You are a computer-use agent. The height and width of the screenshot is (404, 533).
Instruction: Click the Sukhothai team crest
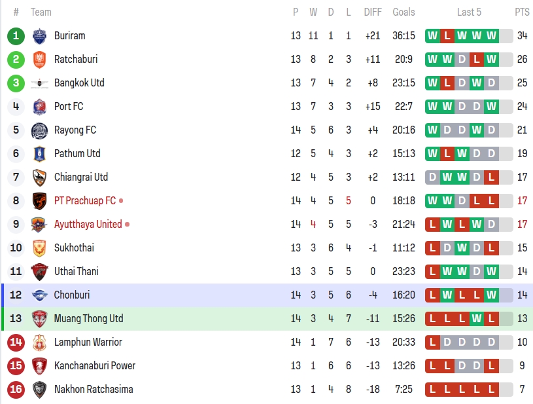[39, 248]
